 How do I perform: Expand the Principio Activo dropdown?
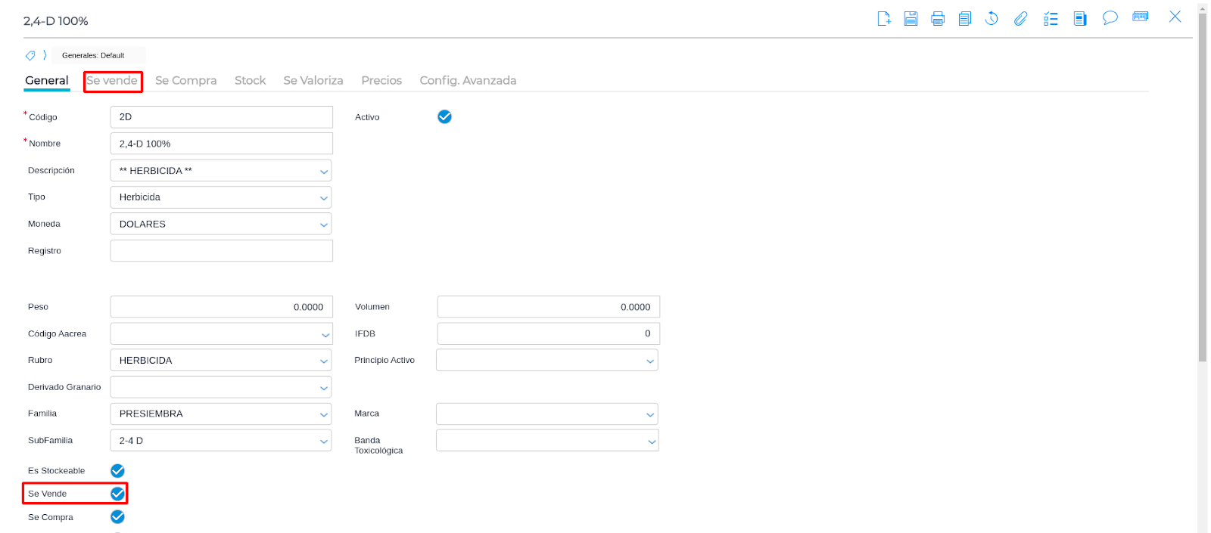[x=546, y=361]
